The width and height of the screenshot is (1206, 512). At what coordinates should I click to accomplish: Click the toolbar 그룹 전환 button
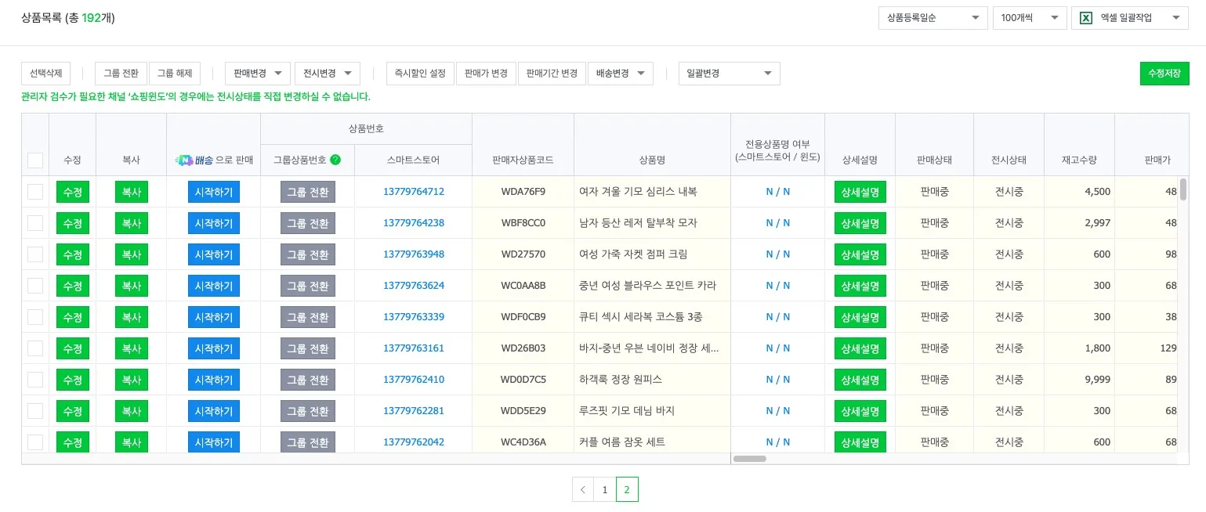pyautogui.click(x=121, y=74)
